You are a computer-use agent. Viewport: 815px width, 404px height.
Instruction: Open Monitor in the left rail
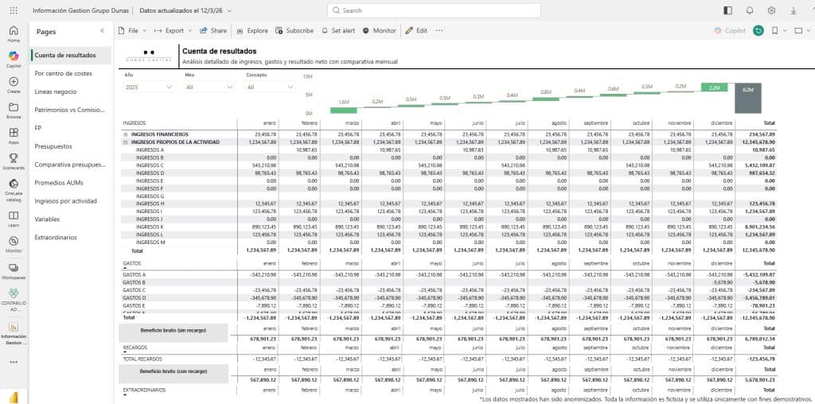14,244
